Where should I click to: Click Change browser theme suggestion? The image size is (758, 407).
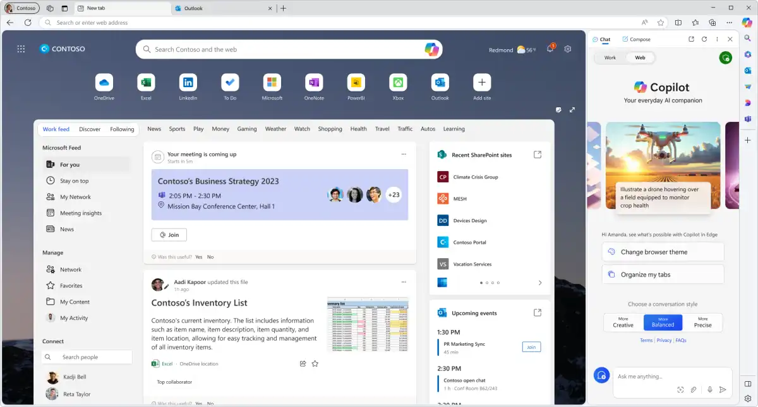coord(663,252)
